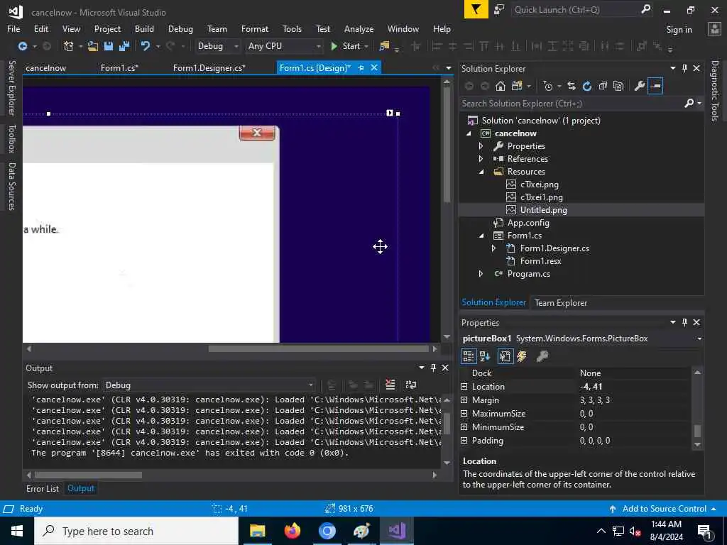
Task: Pin the Solution Explorer panel
Action: 685,68
